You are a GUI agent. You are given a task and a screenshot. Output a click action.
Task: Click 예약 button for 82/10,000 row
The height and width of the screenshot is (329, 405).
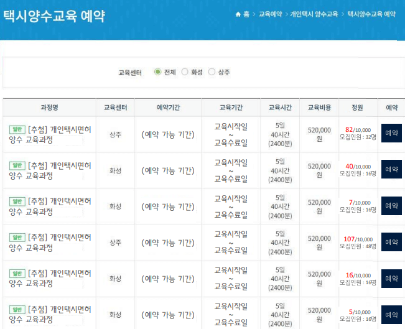point(391,133)
